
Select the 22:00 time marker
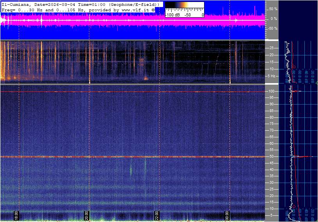click(157, 215)
